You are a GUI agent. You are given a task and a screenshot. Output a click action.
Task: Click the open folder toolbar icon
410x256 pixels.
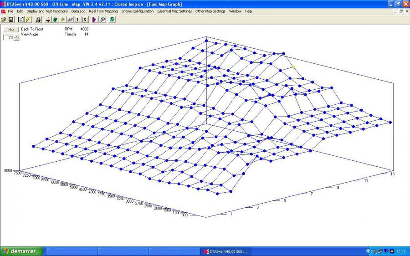coord(4,20)
